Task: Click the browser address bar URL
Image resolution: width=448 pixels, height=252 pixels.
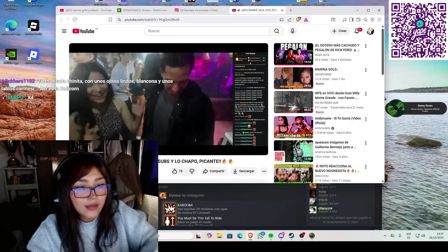Action: click(152, 20)
